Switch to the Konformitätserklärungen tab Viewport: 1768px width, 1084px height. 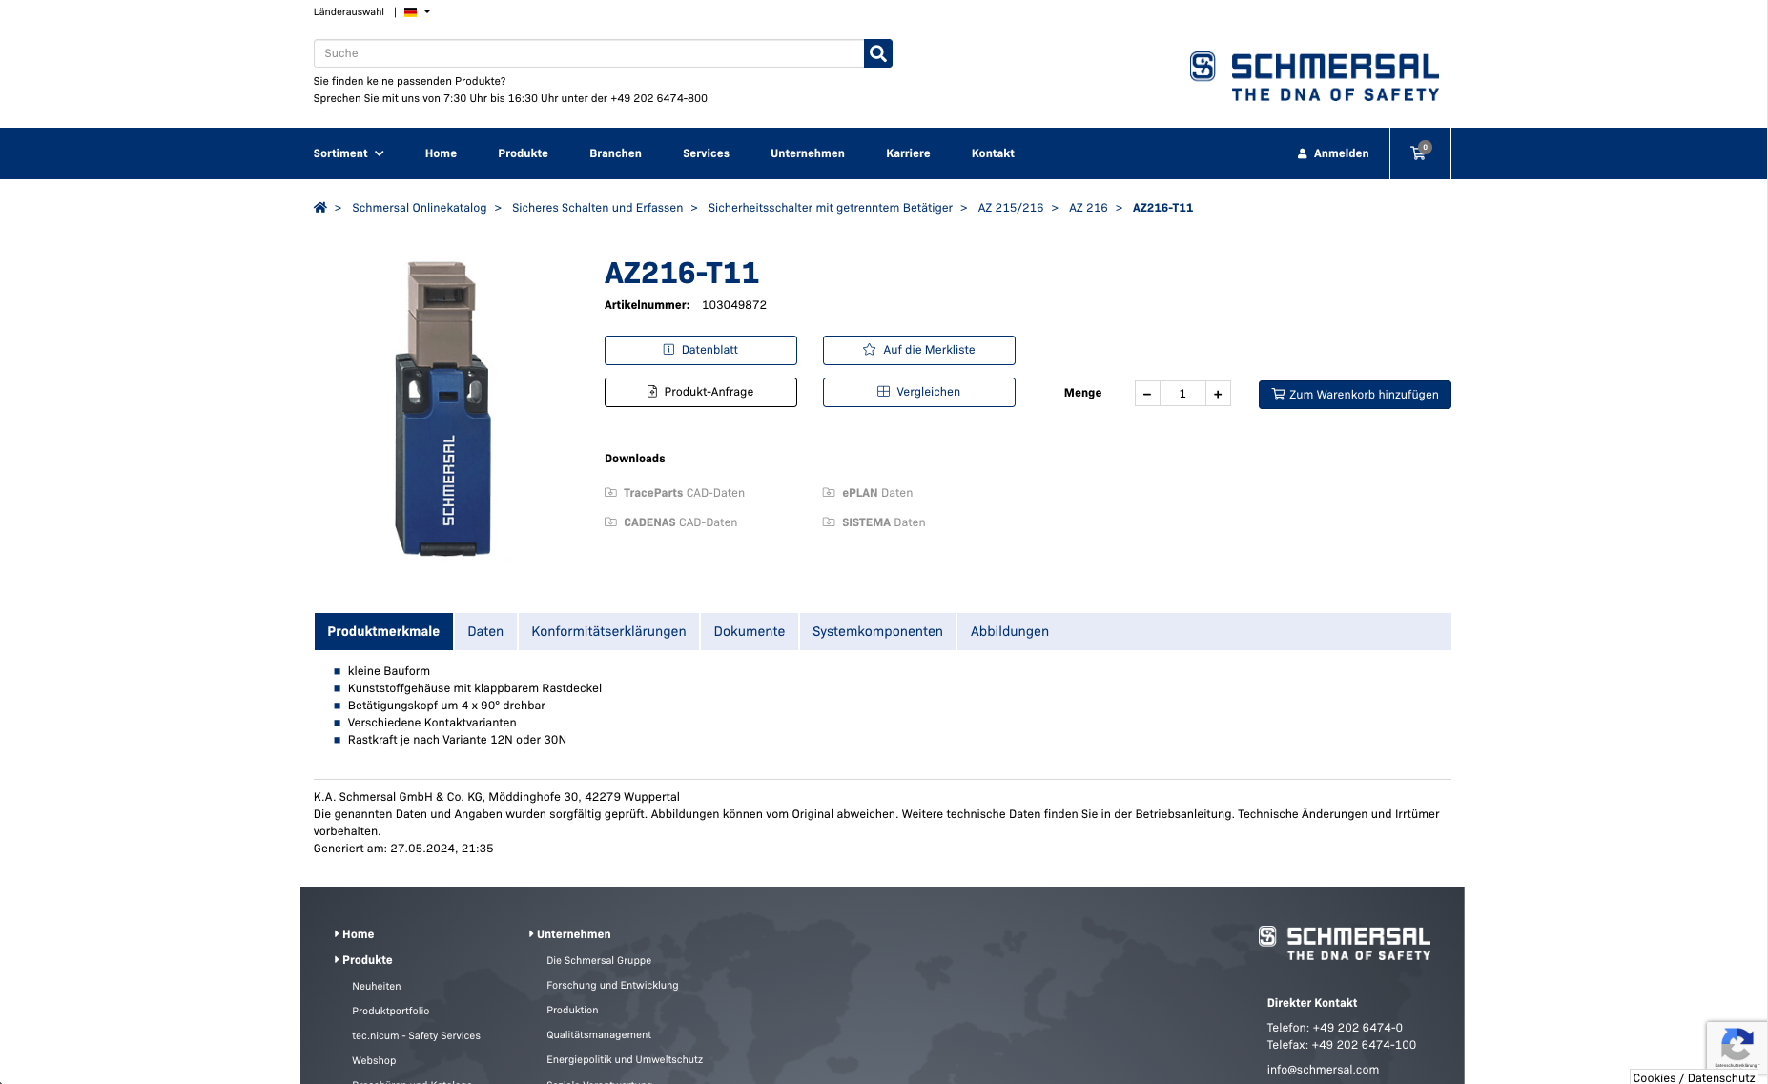coord(608,631)
